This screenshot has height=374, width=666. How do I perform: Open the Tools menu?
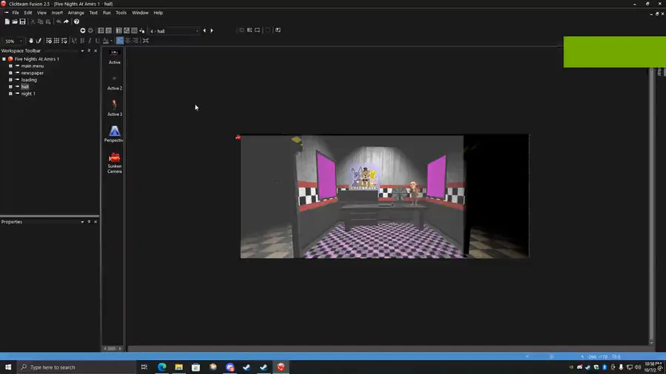point(121,13)
